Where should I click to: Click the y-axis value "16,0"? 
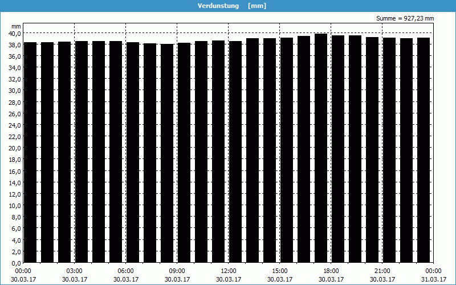click(x=15, y=172)
